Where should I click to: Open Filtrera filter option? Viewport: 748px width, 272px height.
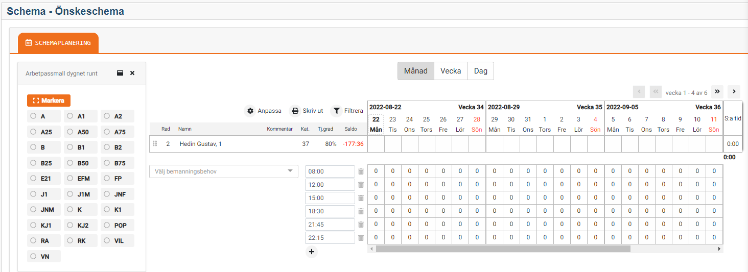click(x=337, y=111)
